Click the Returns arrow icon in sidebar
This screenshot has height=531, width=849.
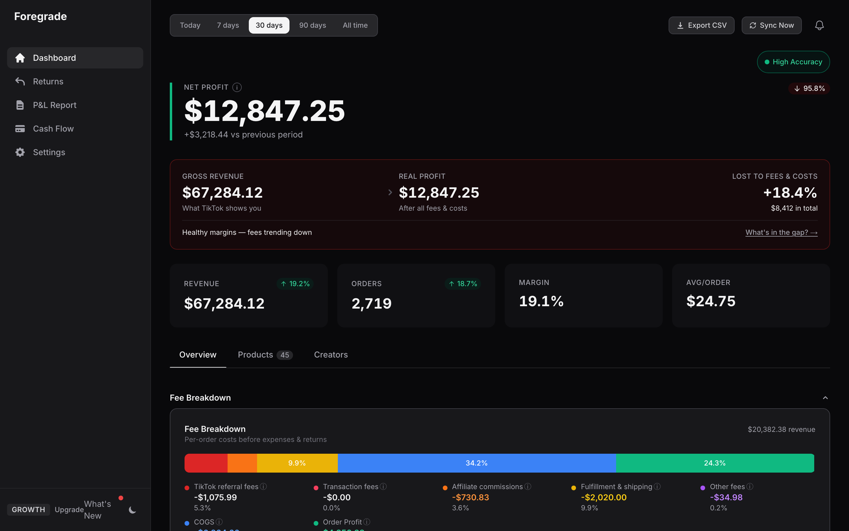point(20,81)
